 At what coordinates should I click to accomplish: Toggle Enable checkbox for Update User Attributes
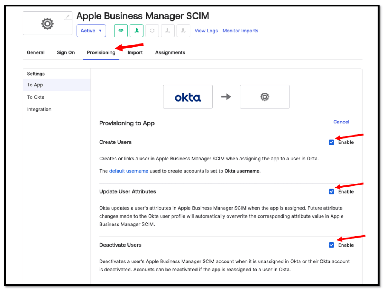click(331, 192)
